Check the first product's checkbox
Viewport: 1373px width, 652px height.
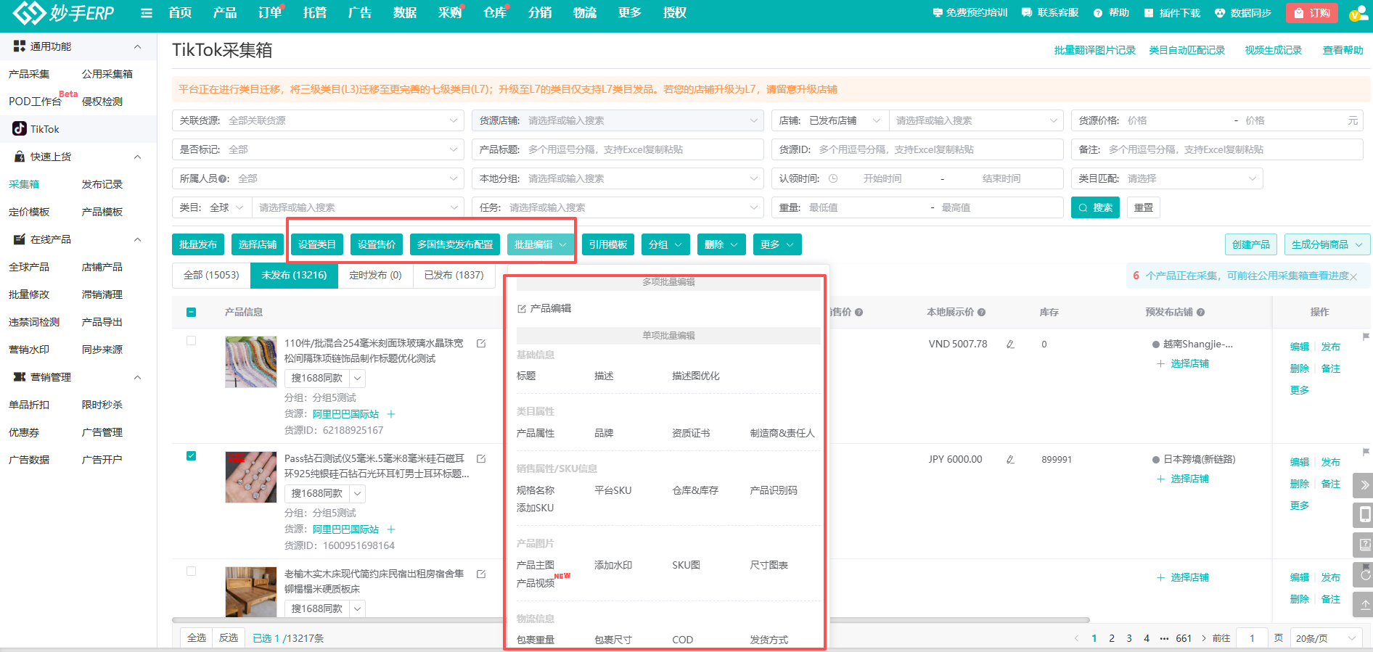(192, 341)
